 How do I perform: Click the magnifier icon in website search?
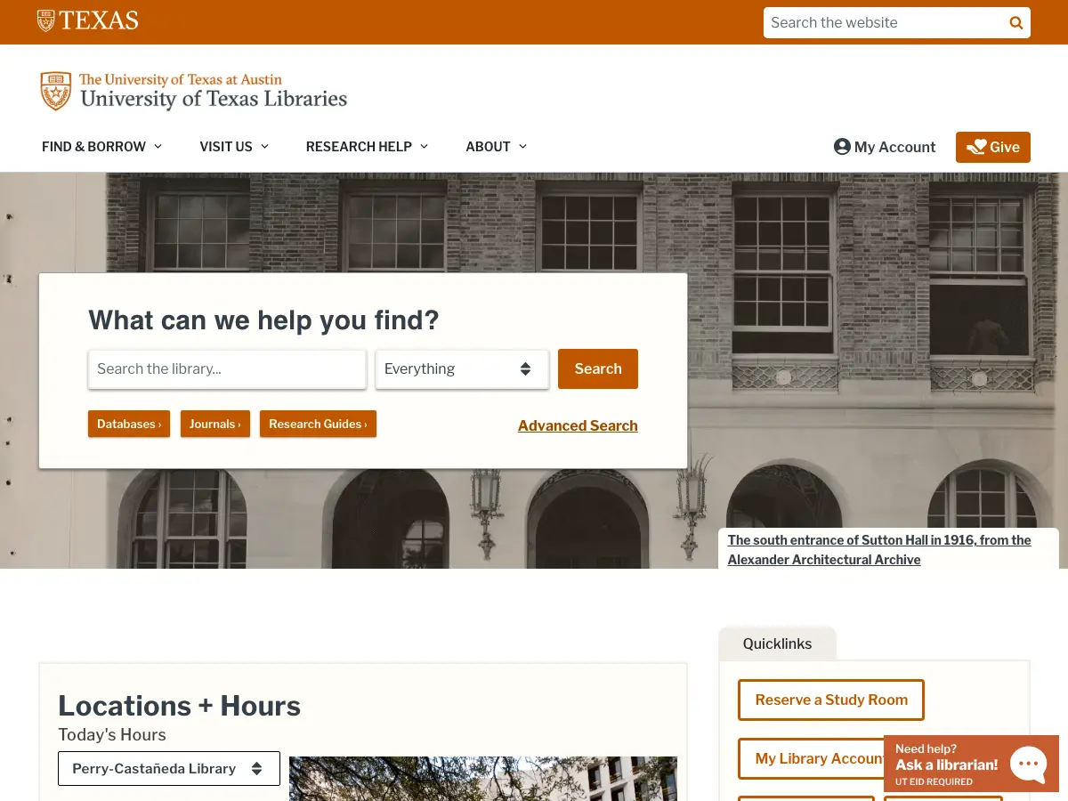[x=1015, y=23]
